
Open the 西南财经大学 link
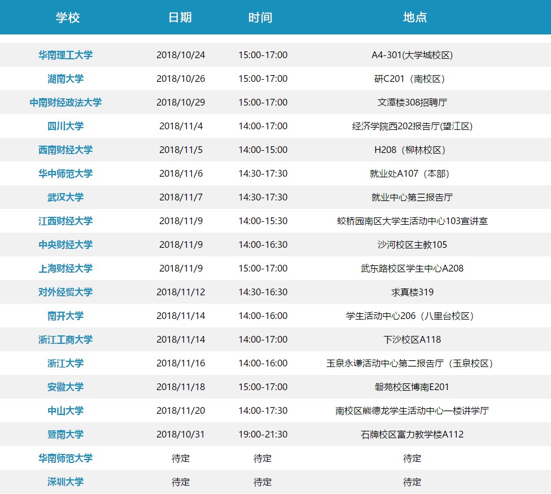point(65,150)
